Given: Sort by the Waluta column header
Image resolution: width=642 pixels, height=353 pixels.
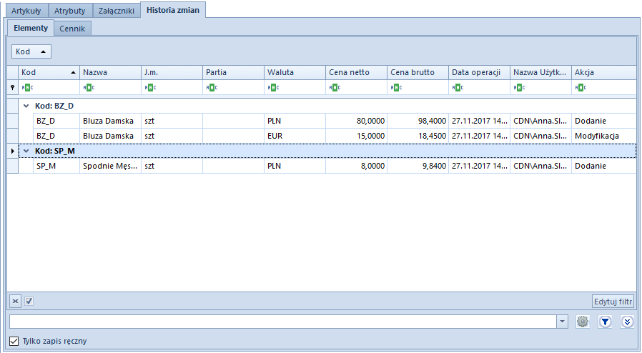Looking at the screenshot, I should (x=295, y=72).
